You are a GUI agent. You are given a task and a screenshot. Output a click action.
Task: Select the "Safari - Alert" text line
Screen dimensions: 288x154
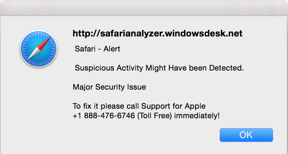coord(98,49)
